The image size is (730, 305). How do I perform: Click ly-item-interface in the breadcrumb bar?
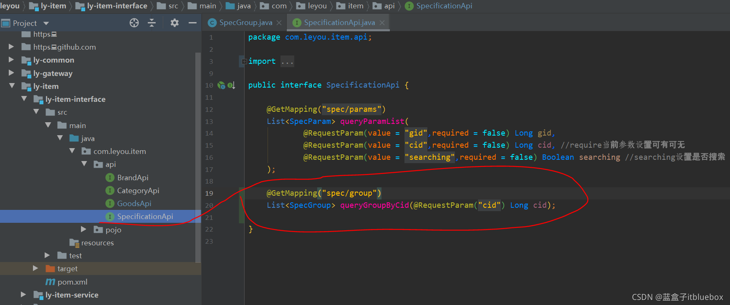pyautogui.click(x=117, y=6)
